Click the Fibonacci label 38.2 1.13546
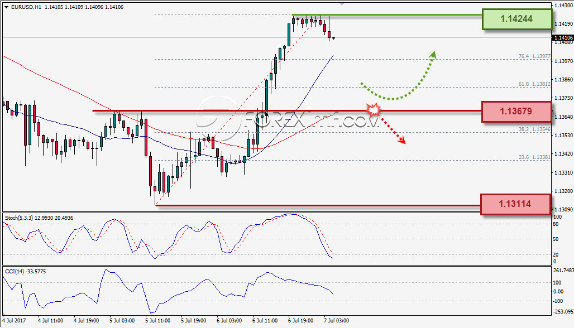The height and width of the screenshot is (328, 574). tap(534, 129)
